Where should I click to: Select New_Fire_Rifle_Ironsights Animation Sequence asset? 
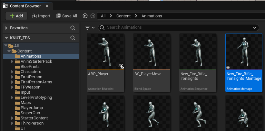coord(198,63)
